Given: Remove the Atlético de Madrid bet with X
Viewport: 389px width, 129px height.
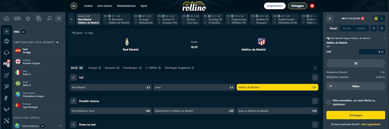Looking at the screenshot, I should (385, 38).
